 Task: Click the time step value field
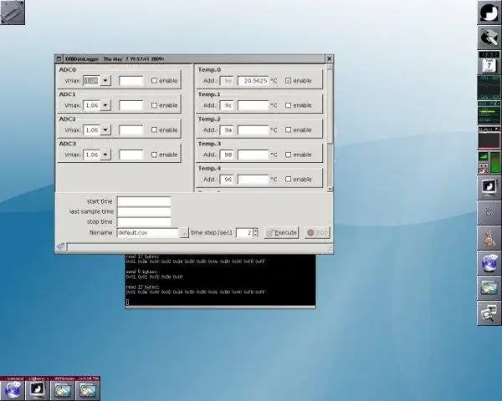coord(244,233)
